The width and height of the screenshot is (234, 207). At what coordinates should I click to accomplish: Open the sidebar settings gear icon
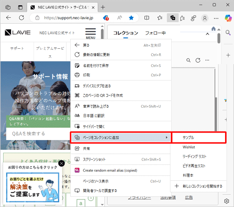(x=227, y=201)
